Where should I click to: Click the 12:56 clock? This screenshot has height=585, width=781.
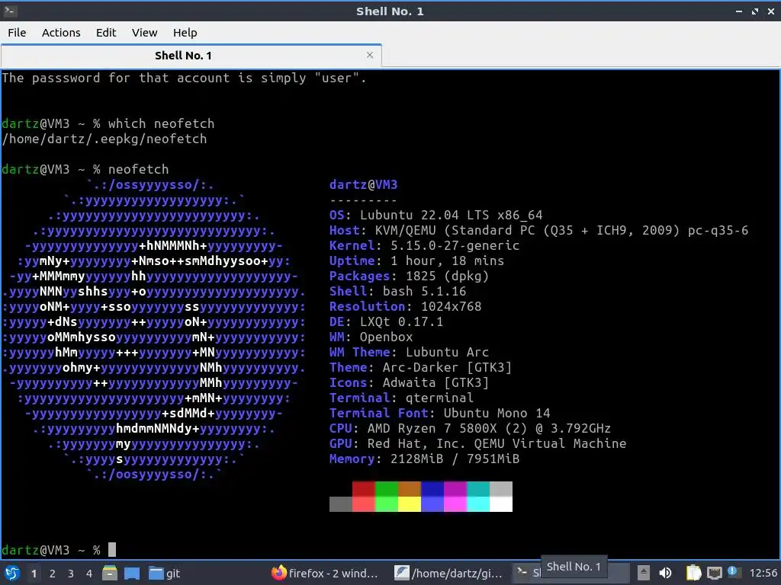(763, 573)
